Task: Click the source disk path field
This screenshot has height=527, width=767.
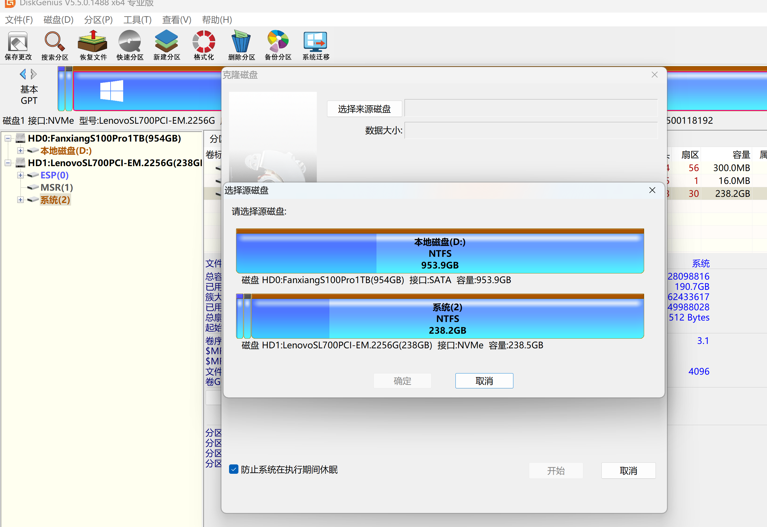Action: [x=531, y=108]
